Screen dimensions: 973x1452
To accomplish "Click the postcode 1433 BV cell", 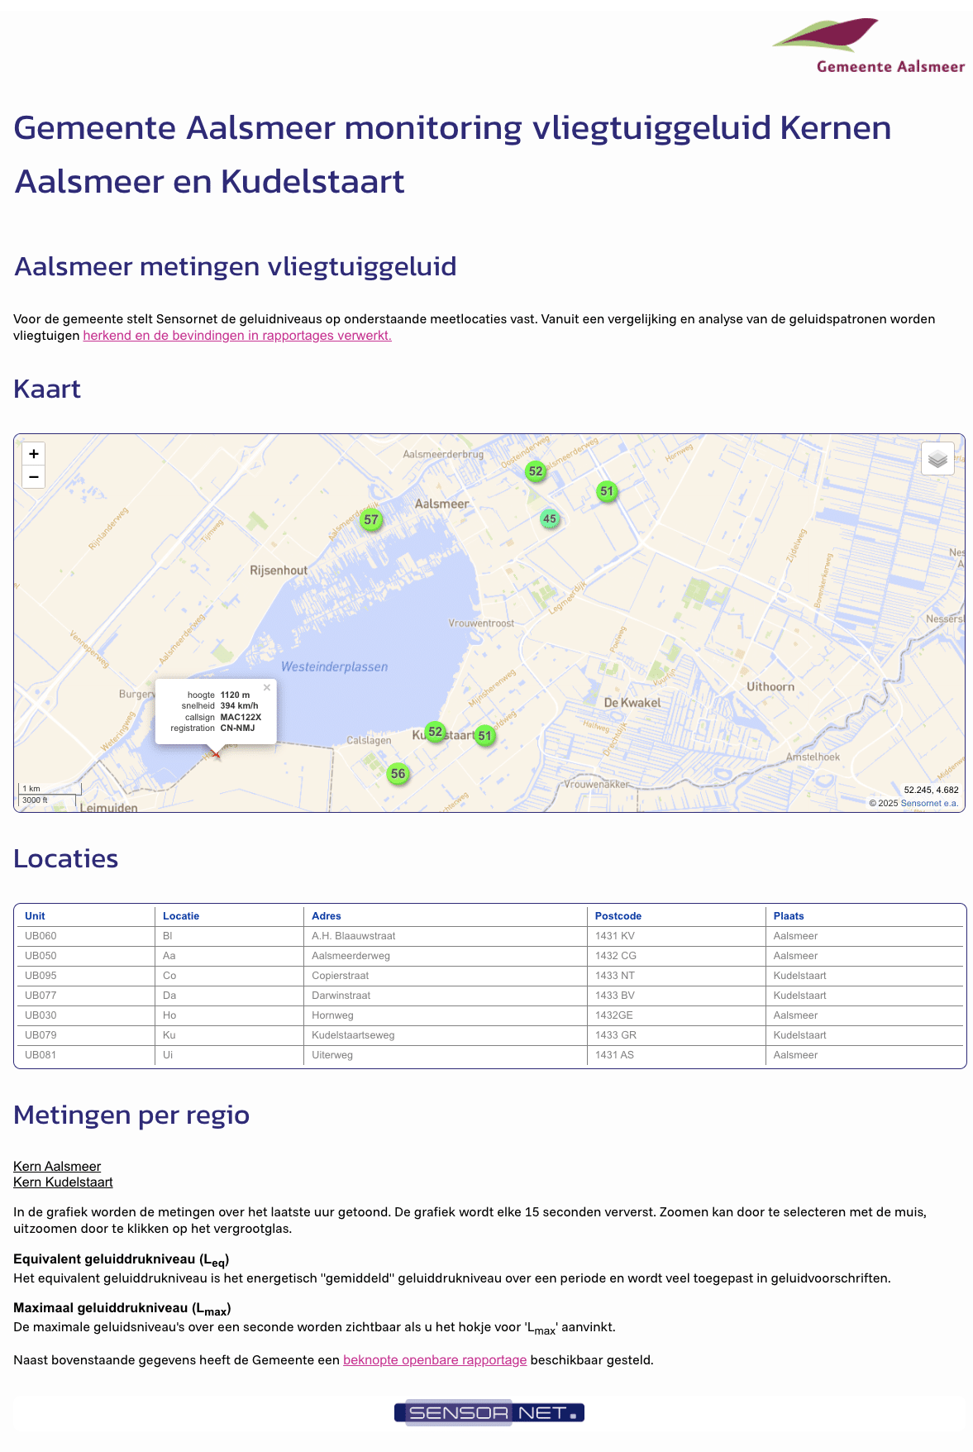I will tap(676, 996).
